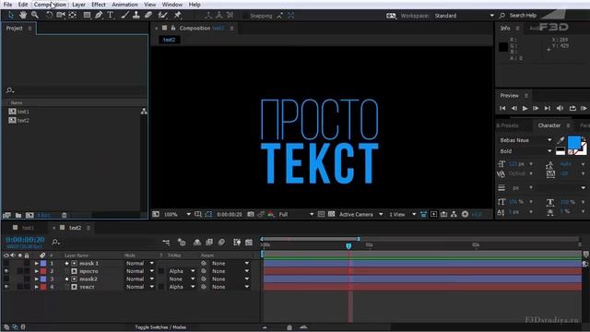Select the Eraser tool
Viewport: 590px width, 332px height.
pyautogui.click(x=148, y=15)
